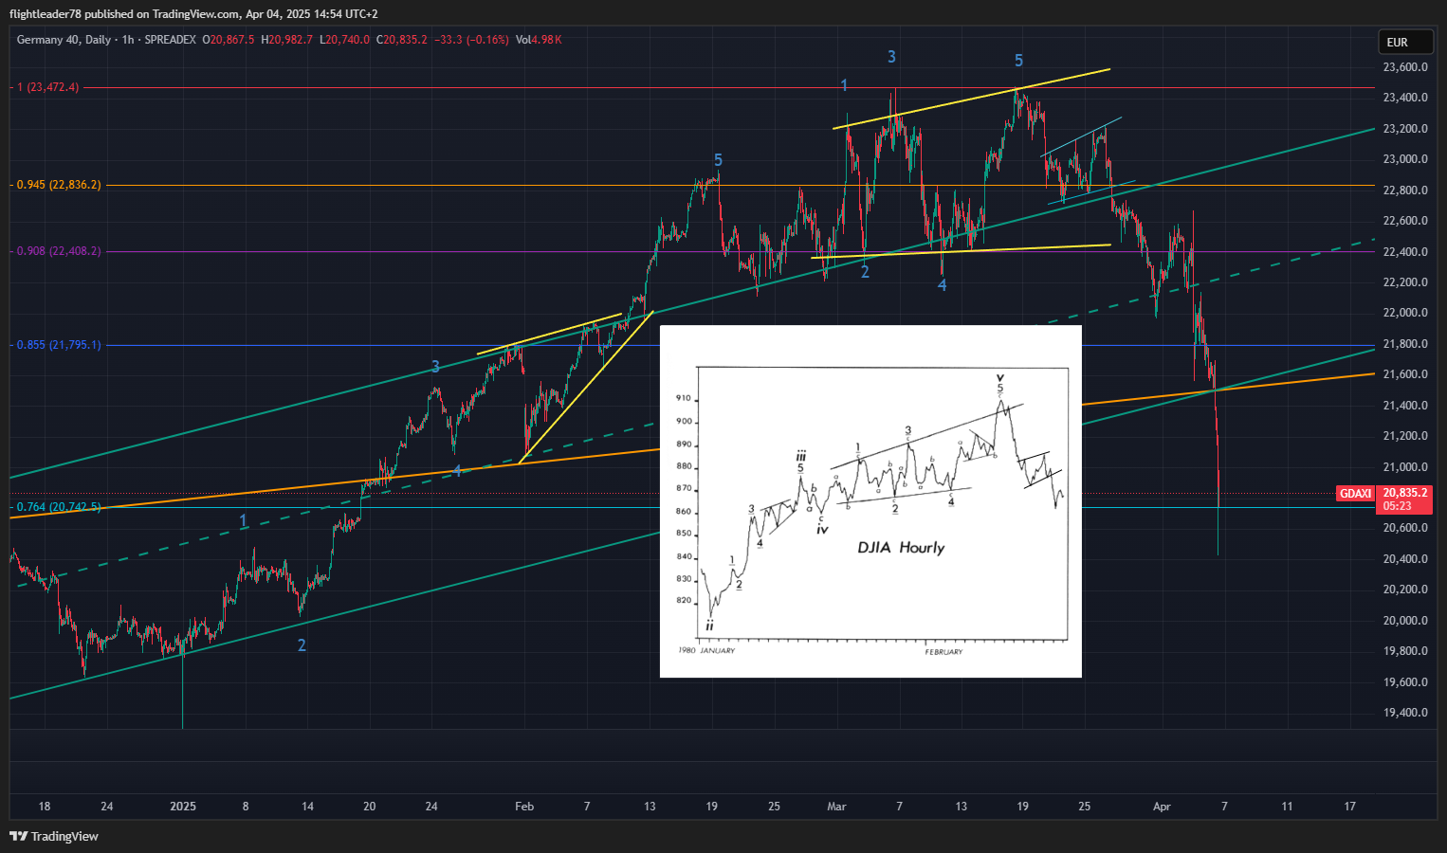This screenshot has height=853, width=1447.
Task: Click the date 17 on the time axis
Action: tap(1349, 807)
